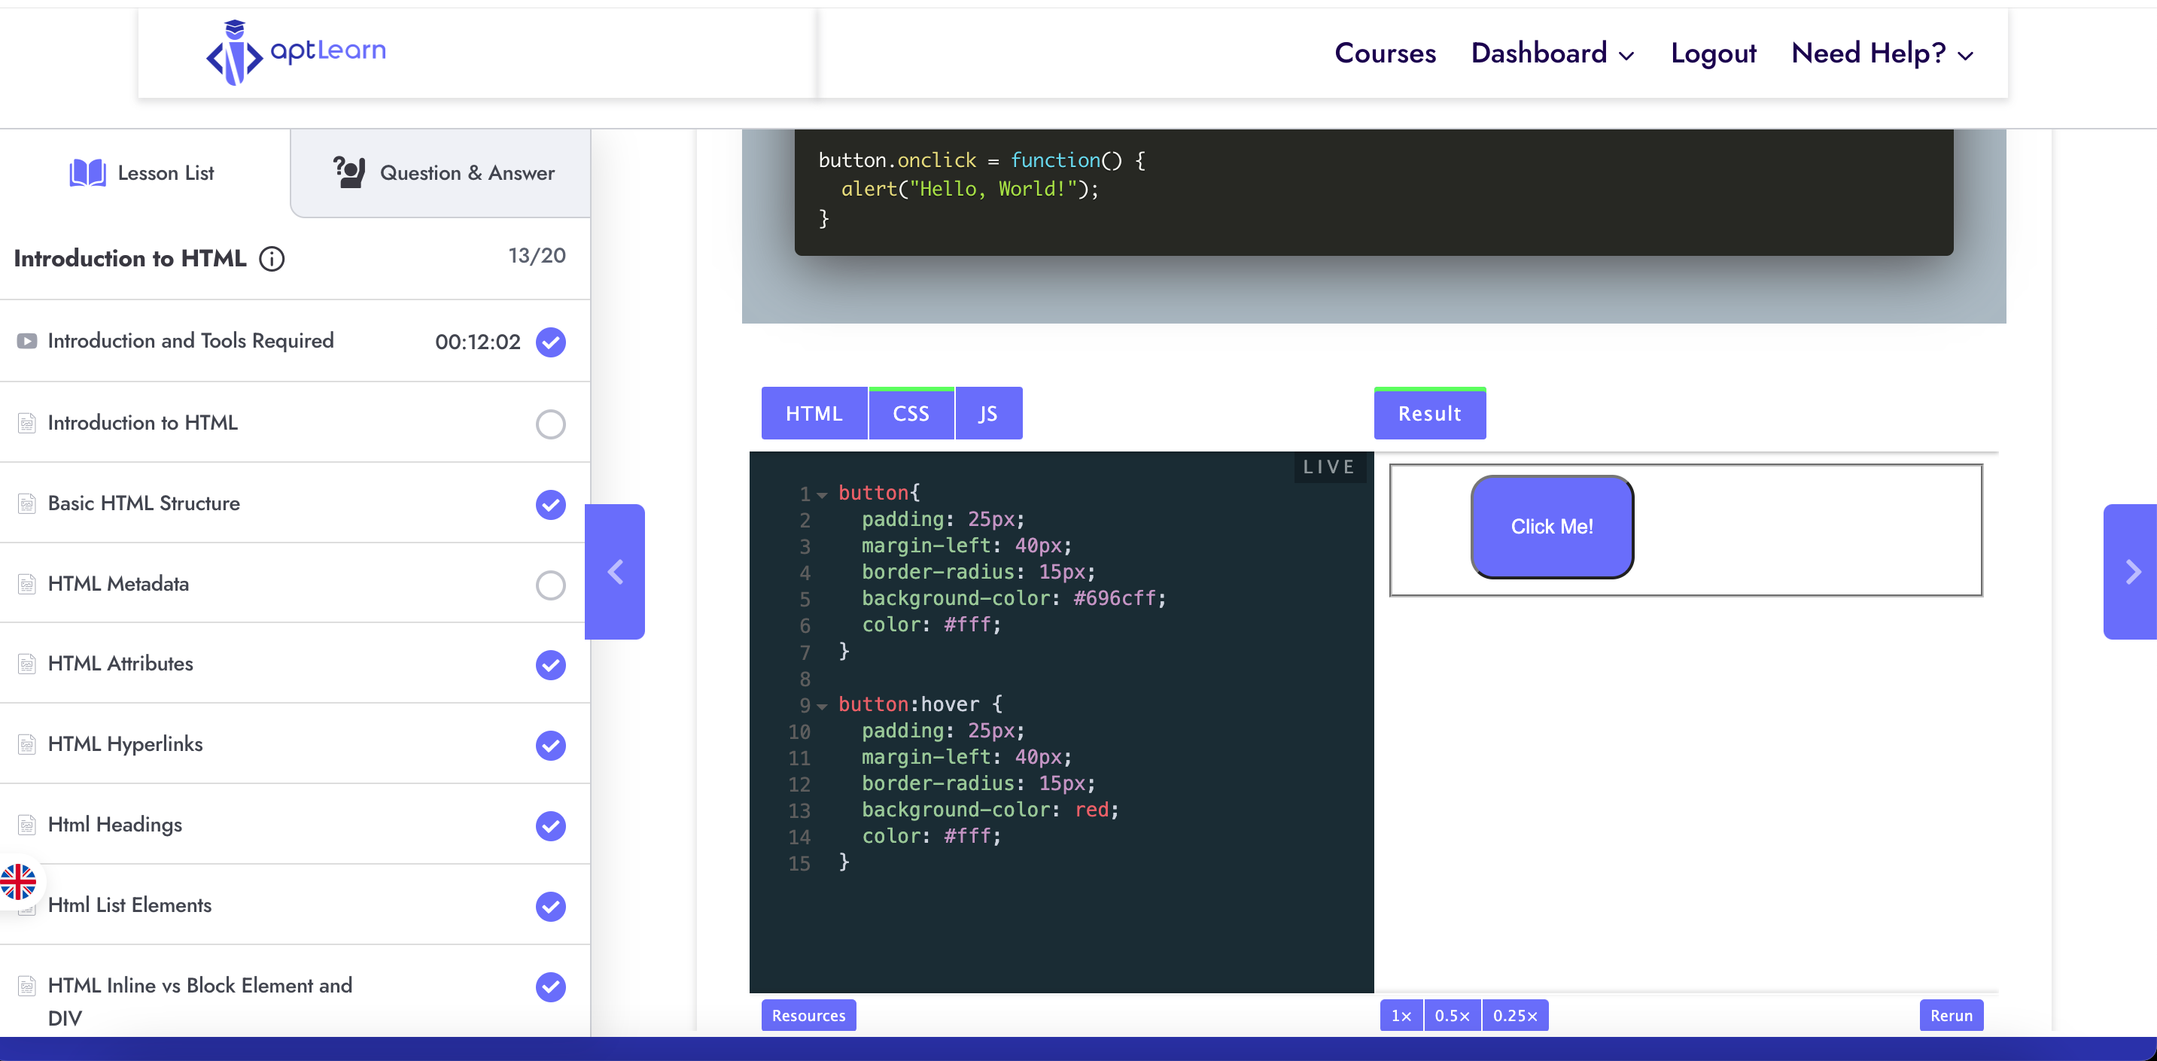Screen dimensions: 2157x1061
Task: Click the Question & Answer person icon
Action: [x=348, y=172]
